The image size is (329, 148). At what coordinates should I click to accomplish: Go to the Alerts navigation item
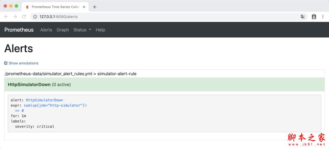point(46,30)
